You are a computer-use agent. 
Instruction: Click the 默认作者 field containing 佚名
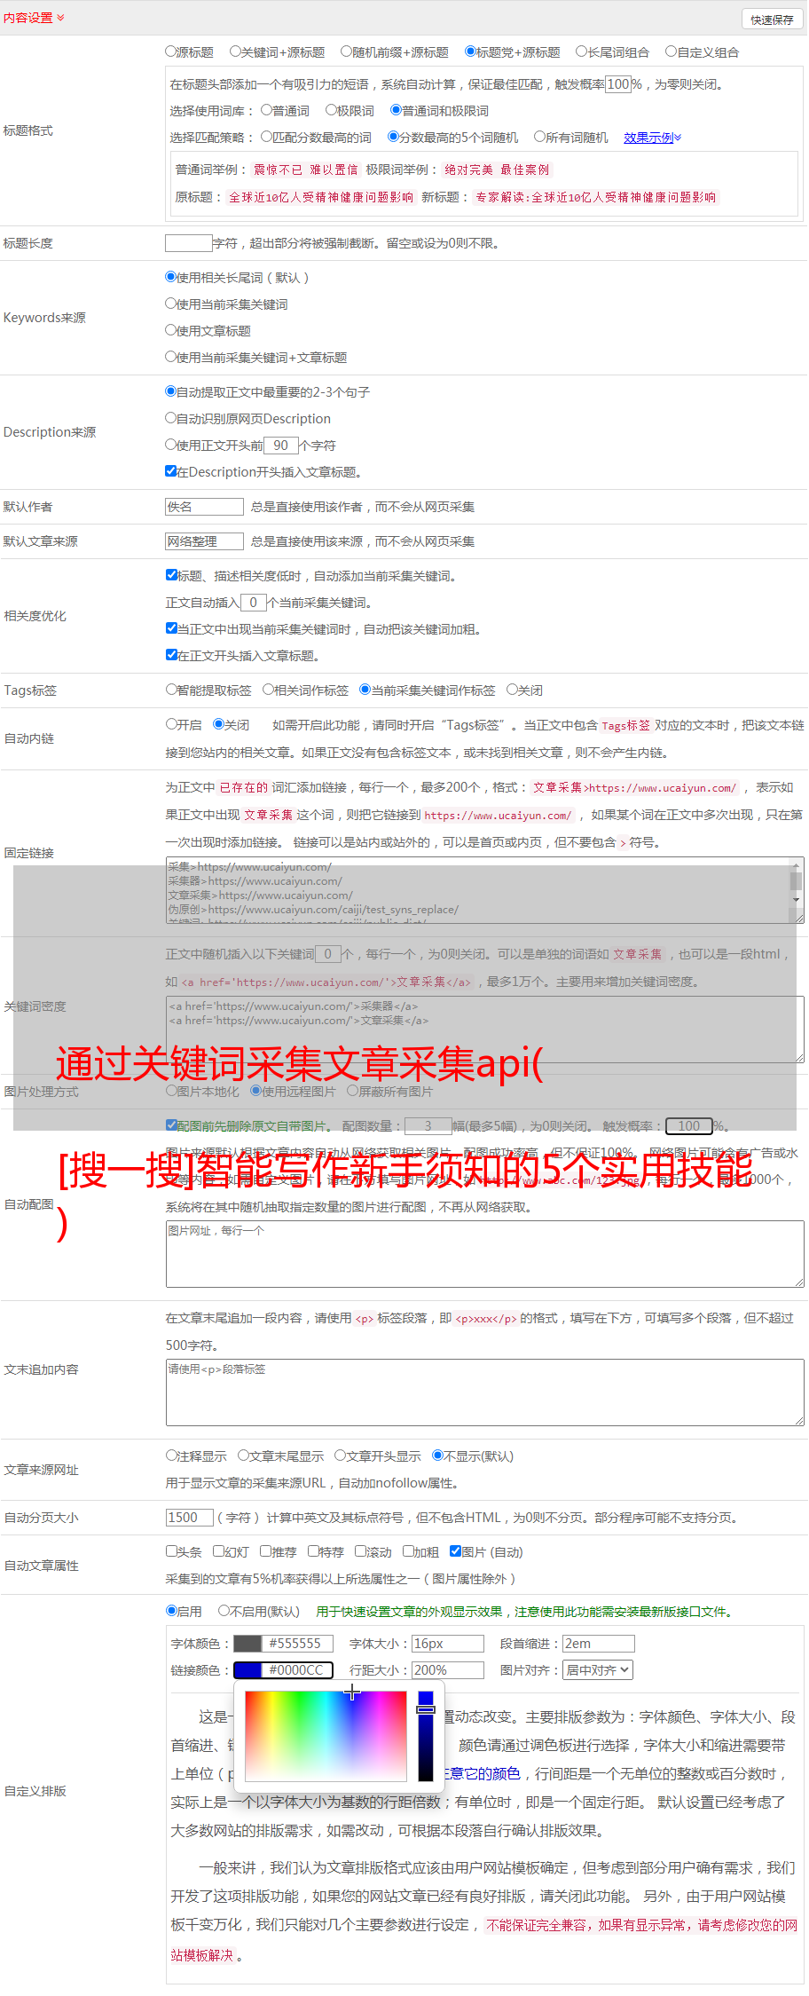pos(204,507)
